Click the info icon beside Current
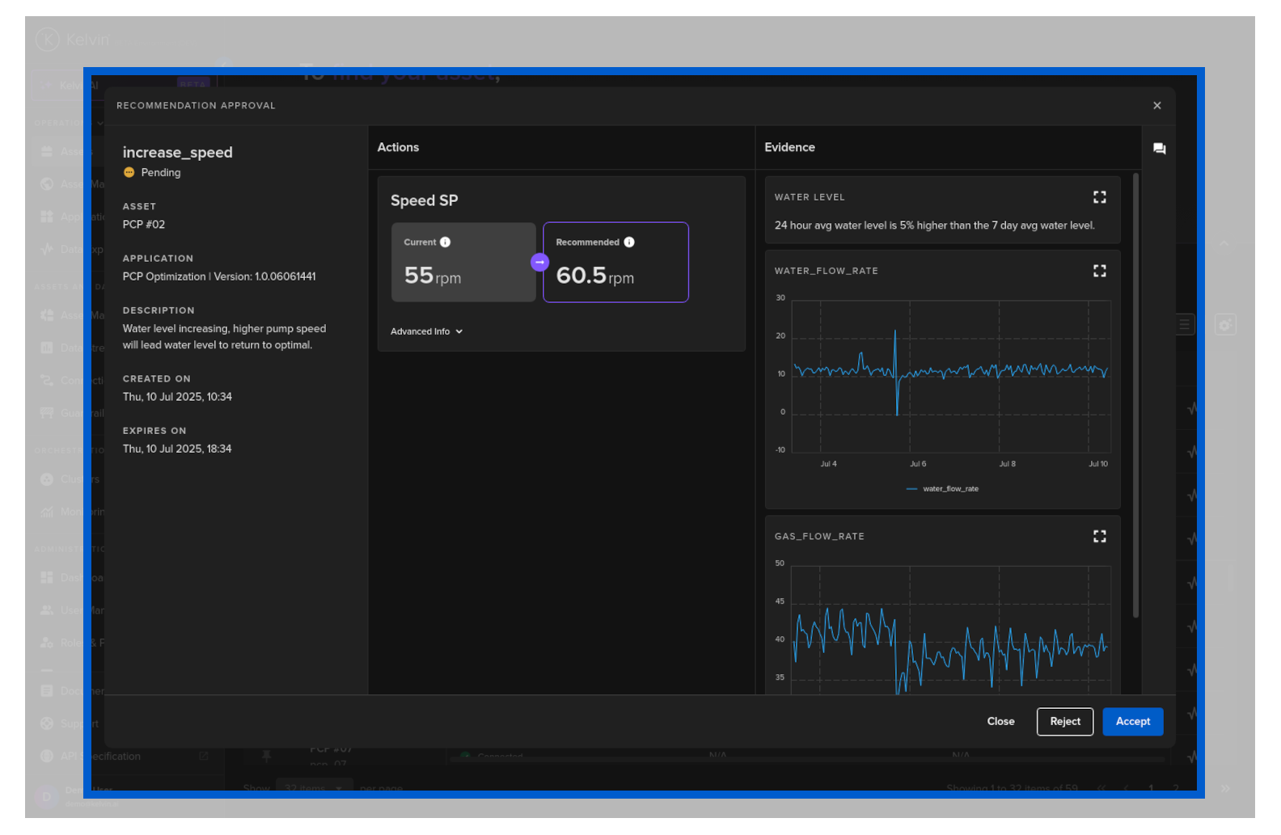 pos(446,242)
